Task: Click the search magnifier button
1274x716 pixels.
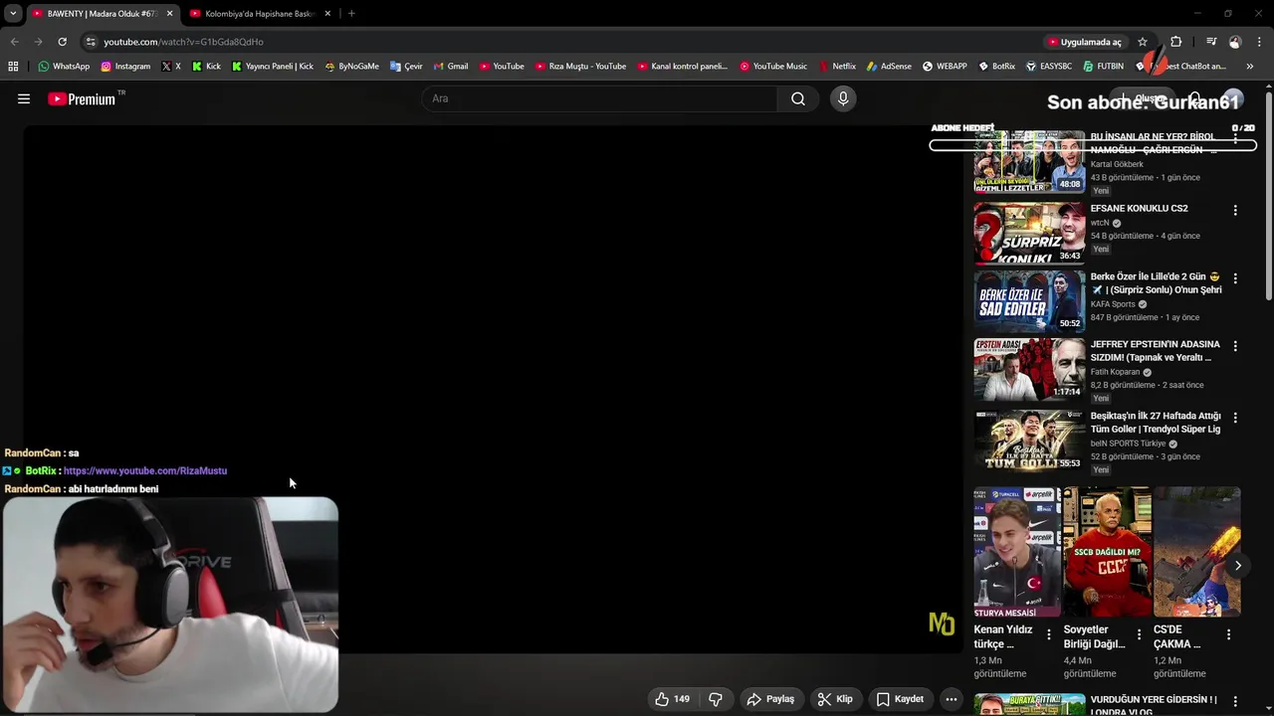Action: click(798, 98)
